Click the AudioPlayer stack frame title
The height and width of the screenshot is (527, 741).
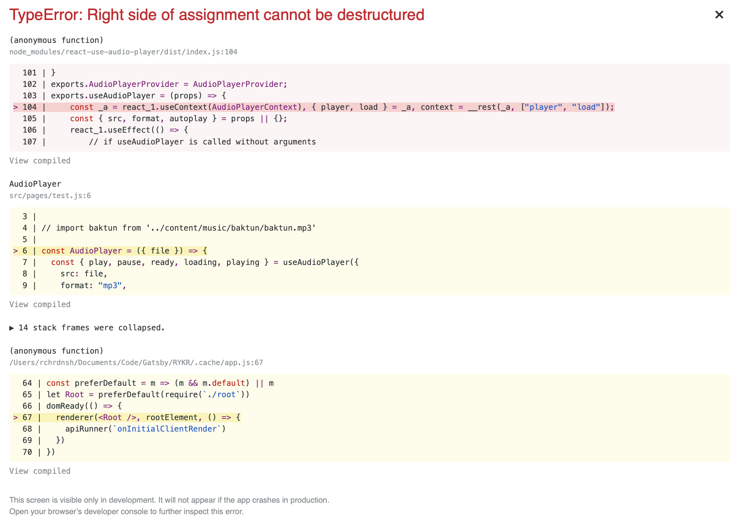click(x=35, y=184)
